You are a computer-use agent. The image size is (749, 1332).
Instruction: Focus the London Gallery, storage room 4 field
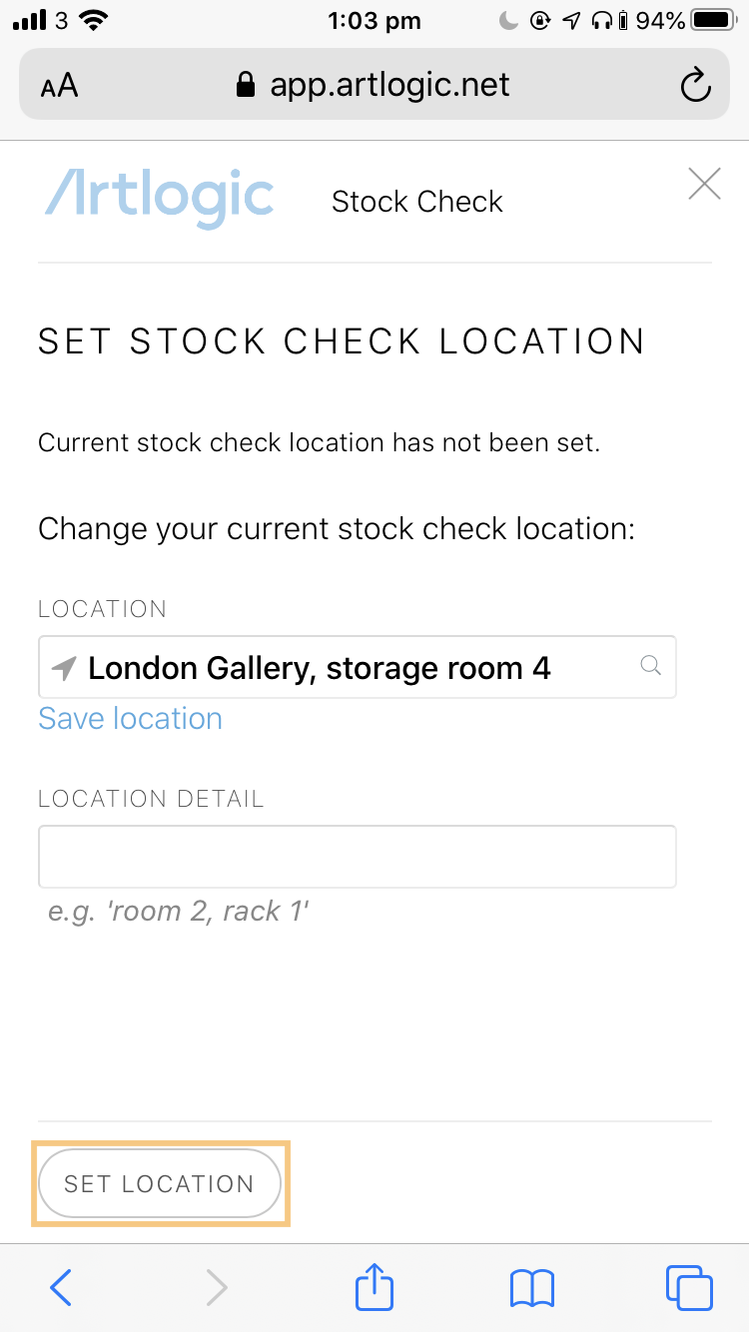[358, 667]
